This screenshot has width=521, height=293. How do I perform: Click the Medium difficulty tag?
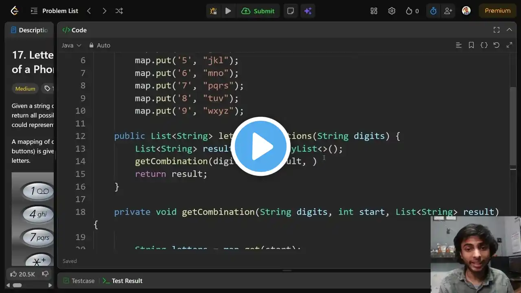[x=25, y=89]
